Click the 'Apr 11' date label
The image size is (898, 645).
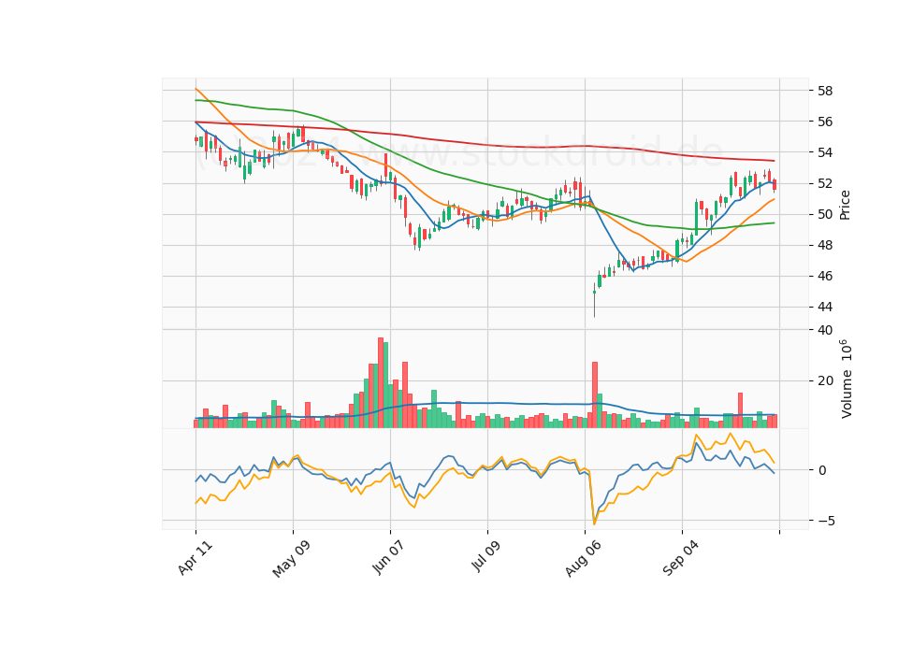point(196,558)
